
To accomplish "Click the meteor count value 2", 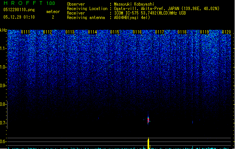I will tap(53, 17).
